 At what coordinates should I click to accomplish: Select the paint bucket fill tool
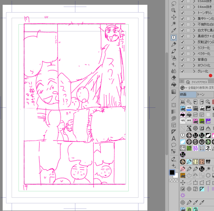174,85
